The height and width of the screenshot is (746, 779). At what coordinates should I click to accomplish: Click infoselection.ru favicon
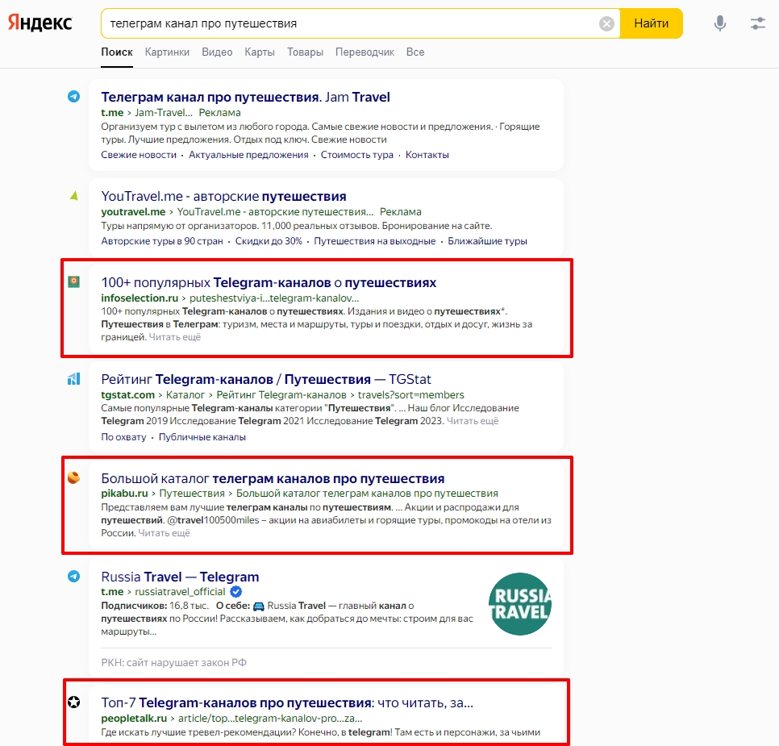coord(73,281)
